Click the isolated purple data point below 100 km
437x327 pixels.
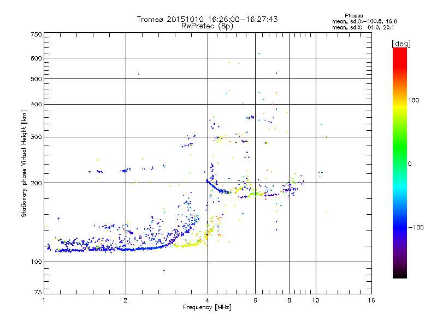(164, 270)
